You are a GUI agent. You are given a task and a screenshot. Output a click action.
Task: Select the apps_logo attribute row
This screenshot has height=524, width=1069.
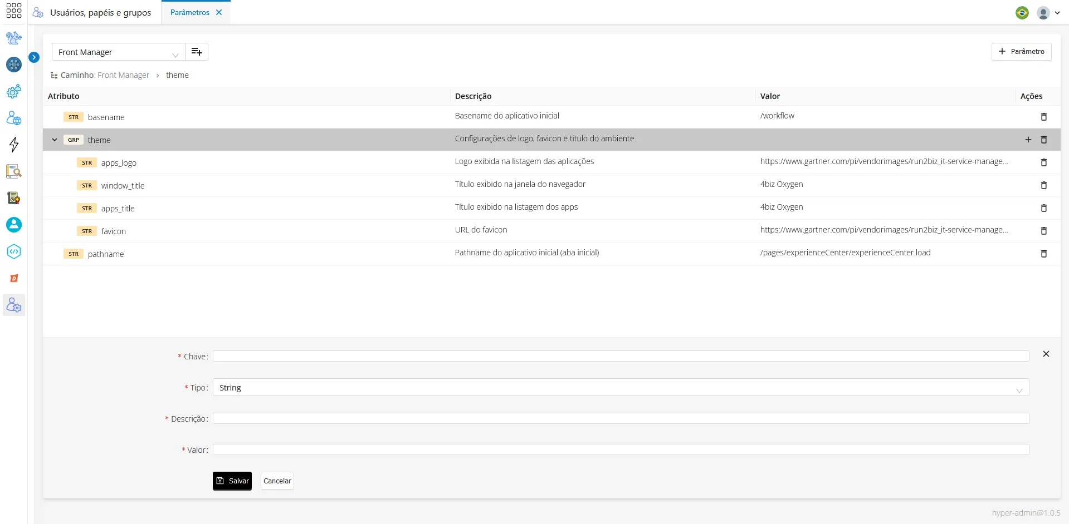tap(551, 162)
